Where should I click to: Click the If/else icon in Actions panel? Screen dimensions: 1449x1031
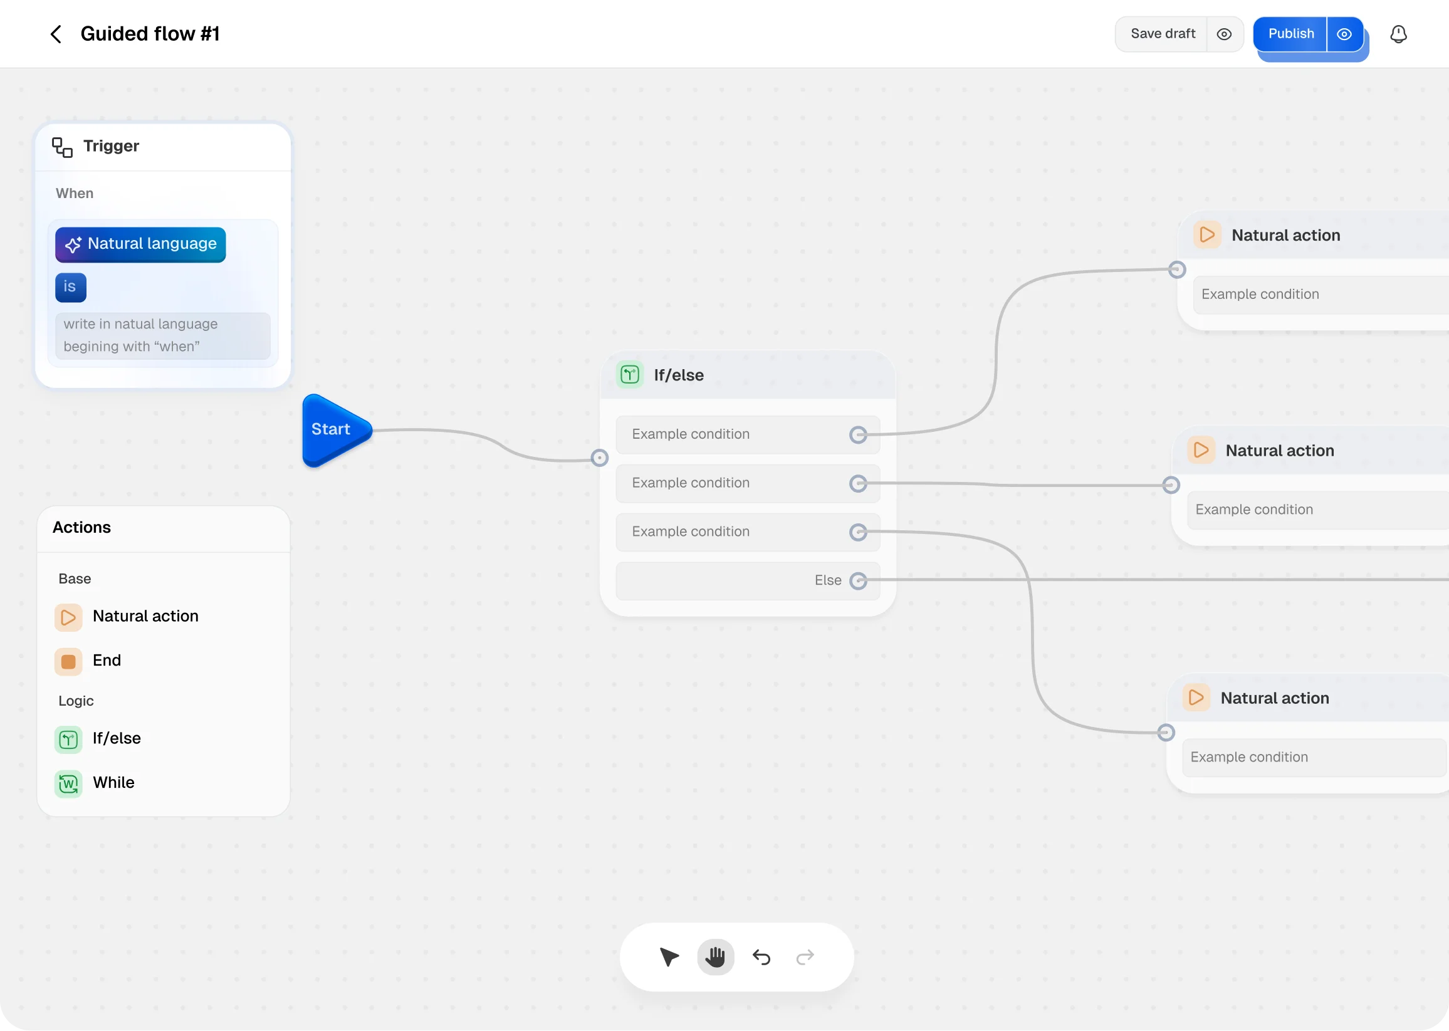pyautogui.click(x=68, y=740)
